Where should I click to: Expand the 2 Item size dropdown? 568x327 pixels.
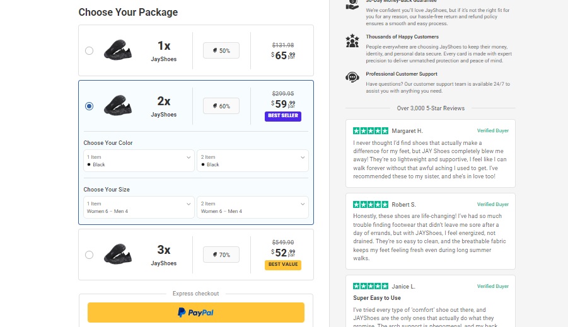[252, 207]
